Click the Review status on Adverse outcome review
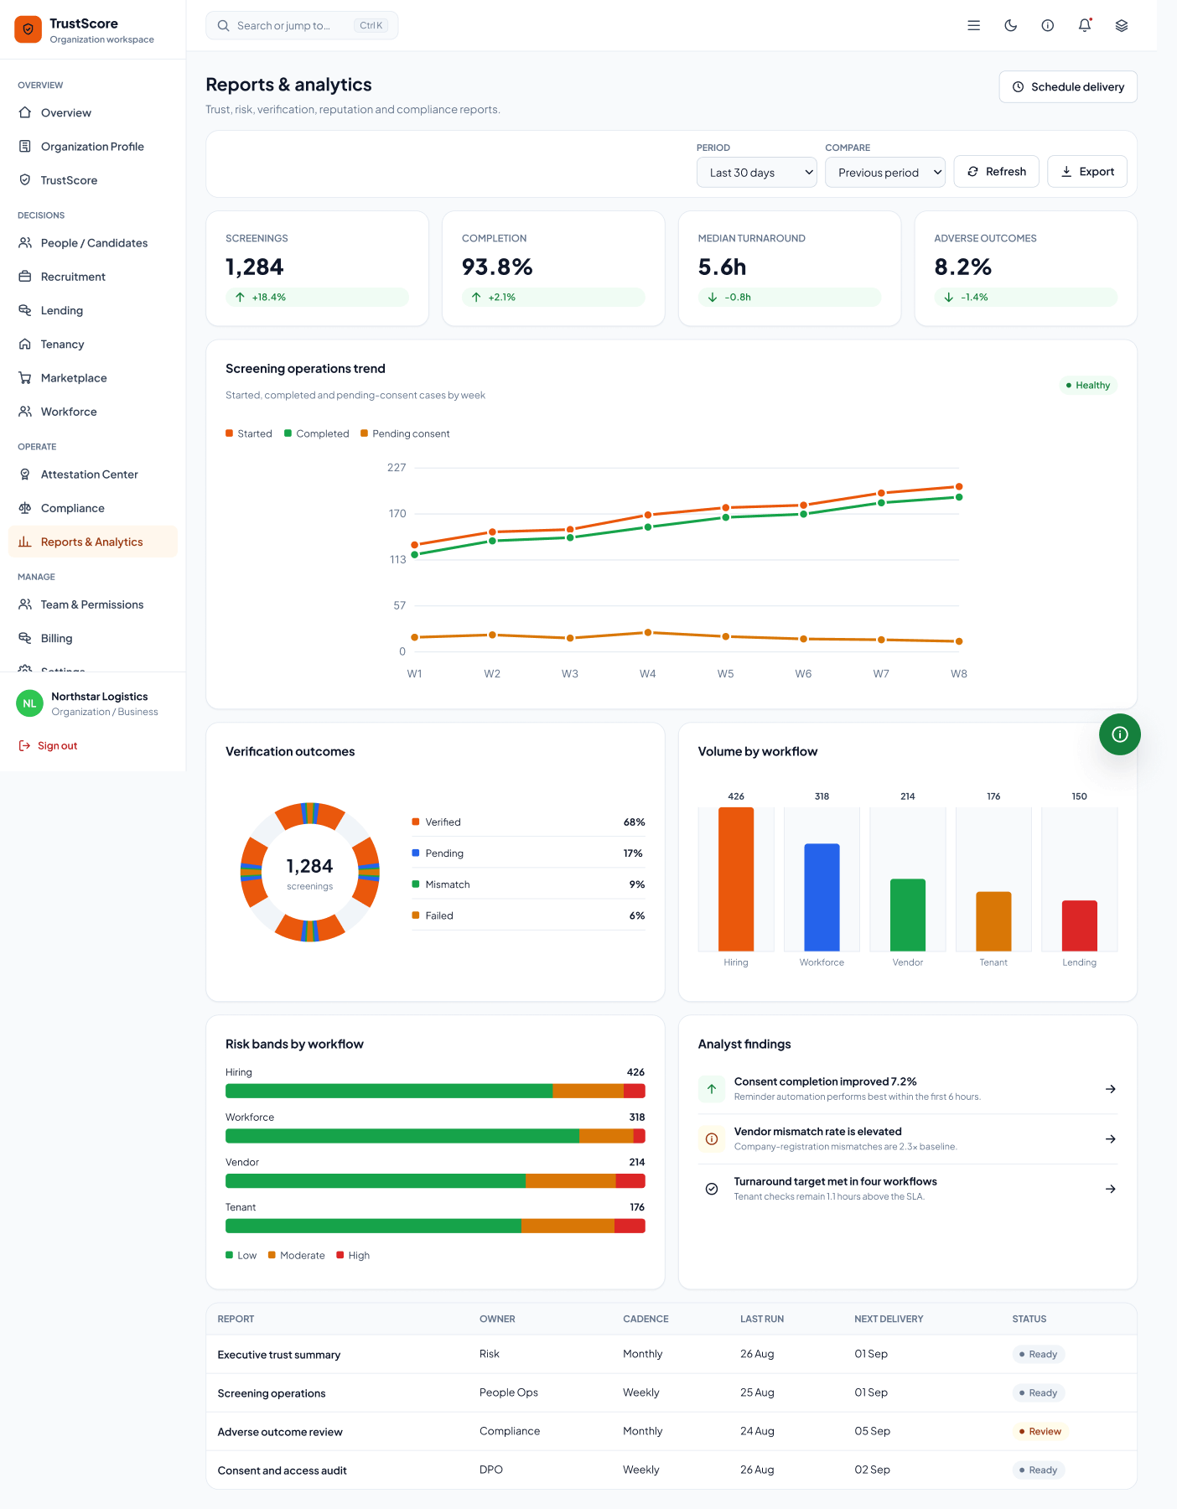The height and width of the screenshot is (1509, 1177). click(x=1040, y=1432)
